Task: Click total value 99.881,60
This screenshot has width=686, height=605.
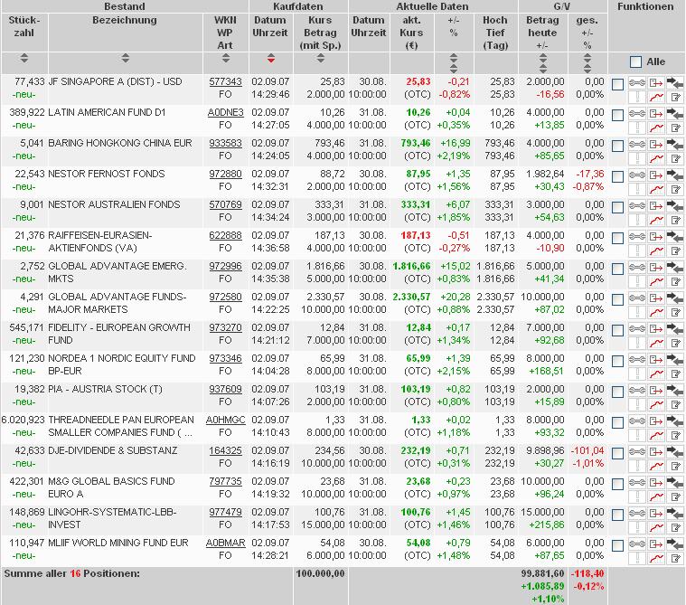Action: 542,573
